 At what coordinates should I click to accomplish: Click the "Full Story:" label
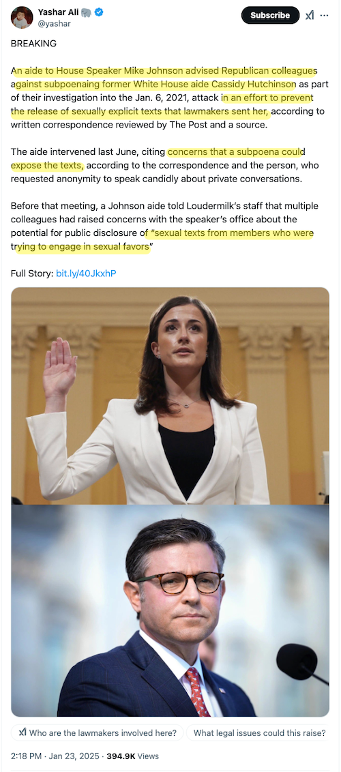33,273
